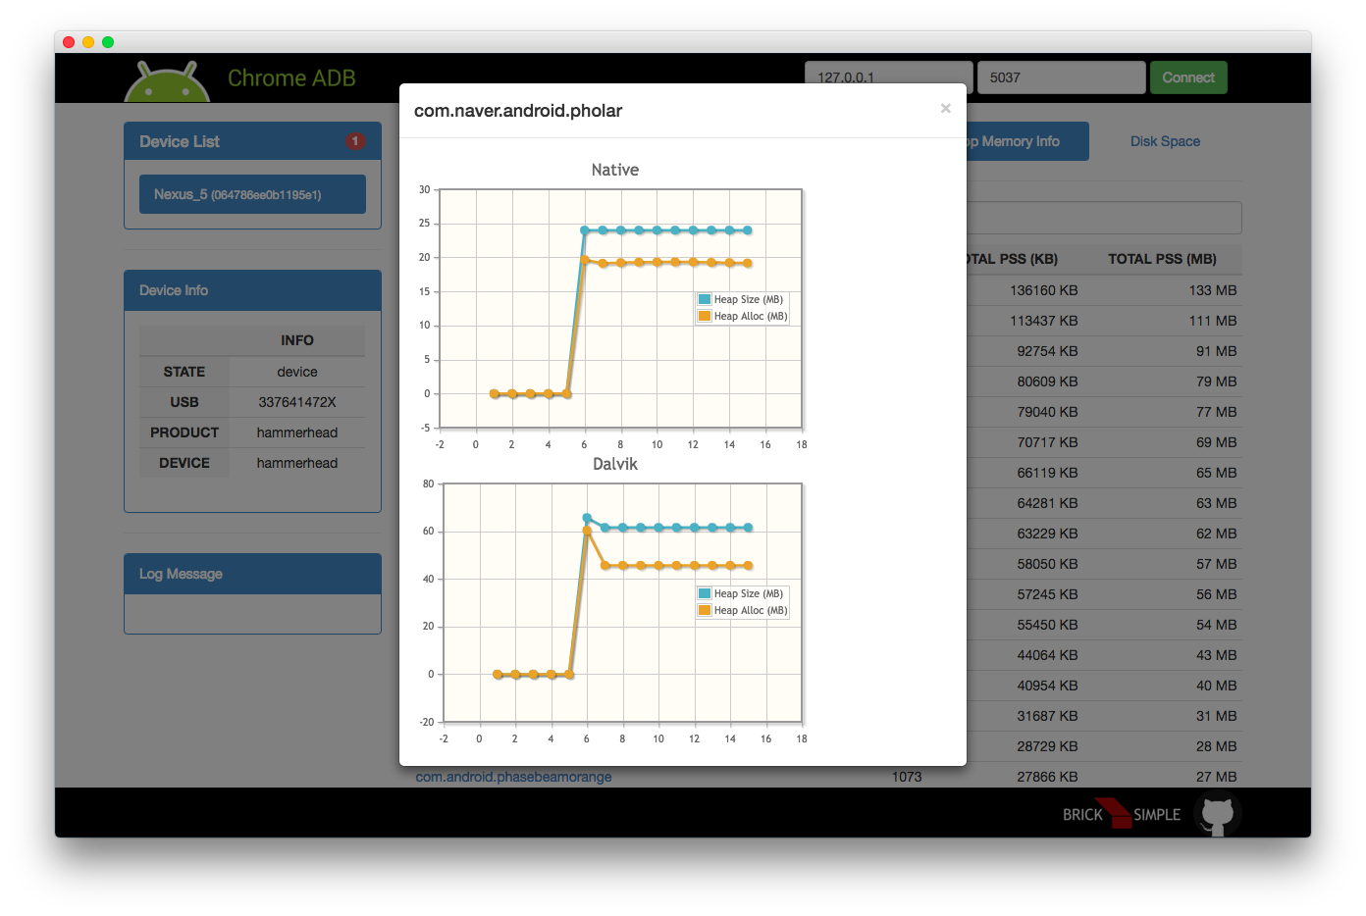Click the red device count badge
Screen dimensions: 1366x916
355,141
